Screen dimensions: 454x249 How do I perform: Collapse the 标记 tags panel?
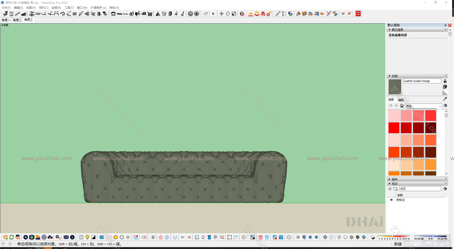pyautogui.click(x=389, y=184)
